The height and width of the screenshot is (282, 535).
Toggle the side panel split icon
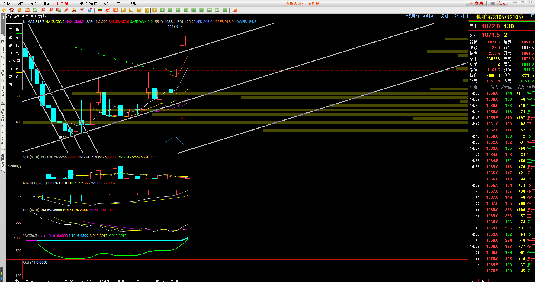[x=466, y=16]
